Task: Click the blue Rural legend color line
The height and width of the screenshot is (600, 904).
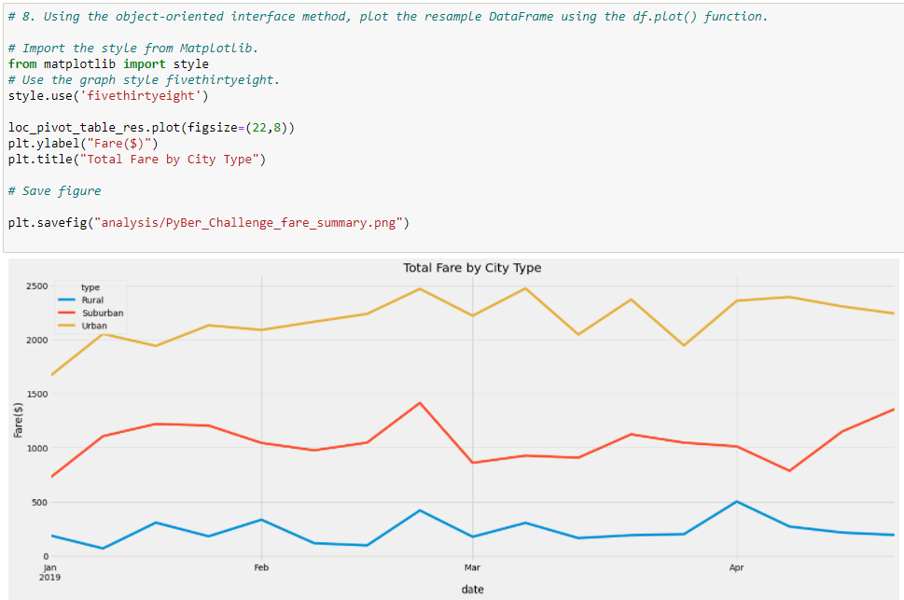Action: tap(67, 300)
